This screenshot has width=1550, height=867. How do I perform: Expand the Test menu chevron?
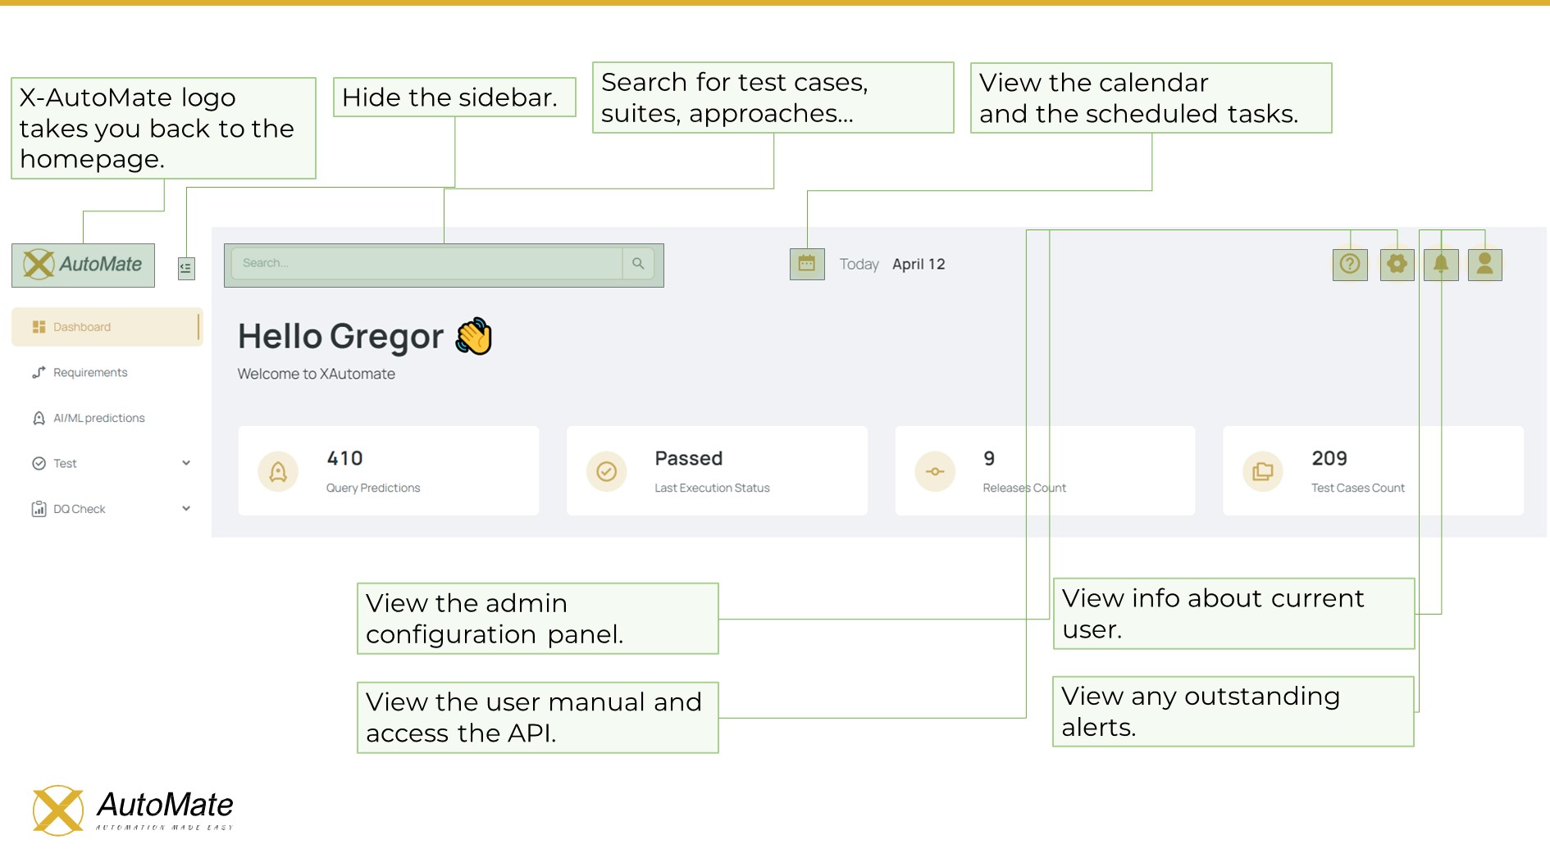pos(186,463)
